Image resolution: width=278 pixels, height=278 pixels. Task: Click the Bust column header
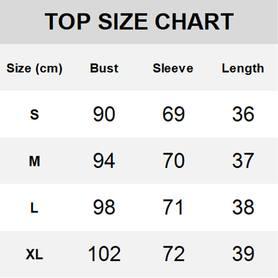coord(104,68)
